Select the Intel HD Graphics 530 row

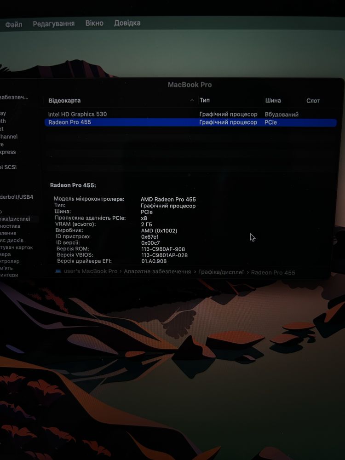(191, 114)
